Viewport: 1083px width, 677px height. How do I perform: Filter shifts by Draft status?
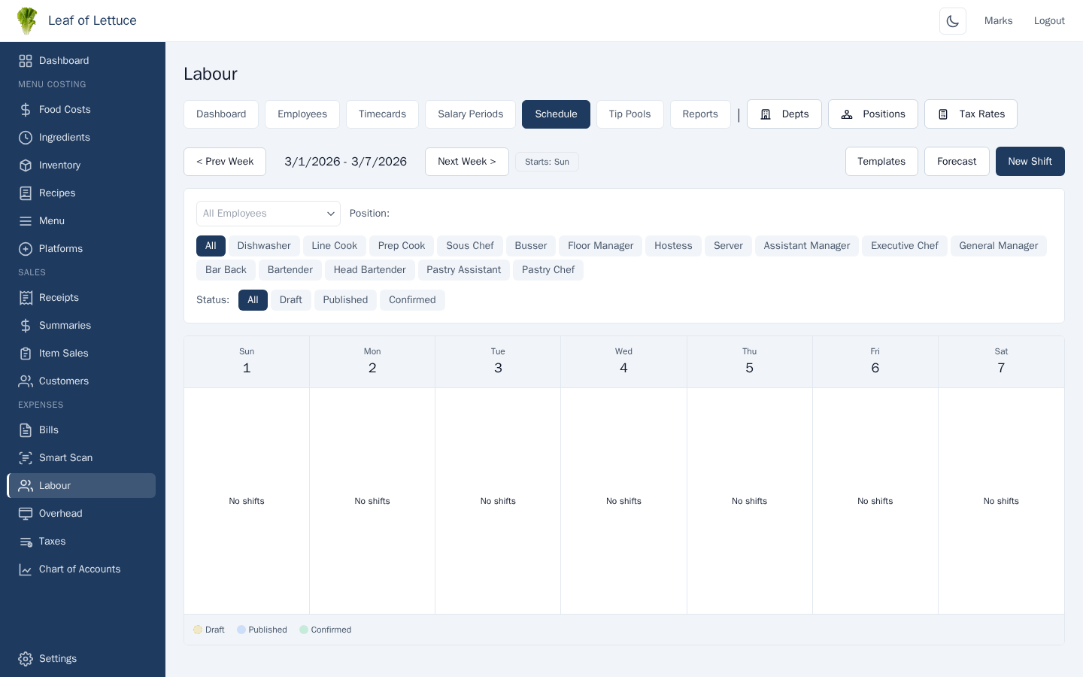(x=290, y=300)
